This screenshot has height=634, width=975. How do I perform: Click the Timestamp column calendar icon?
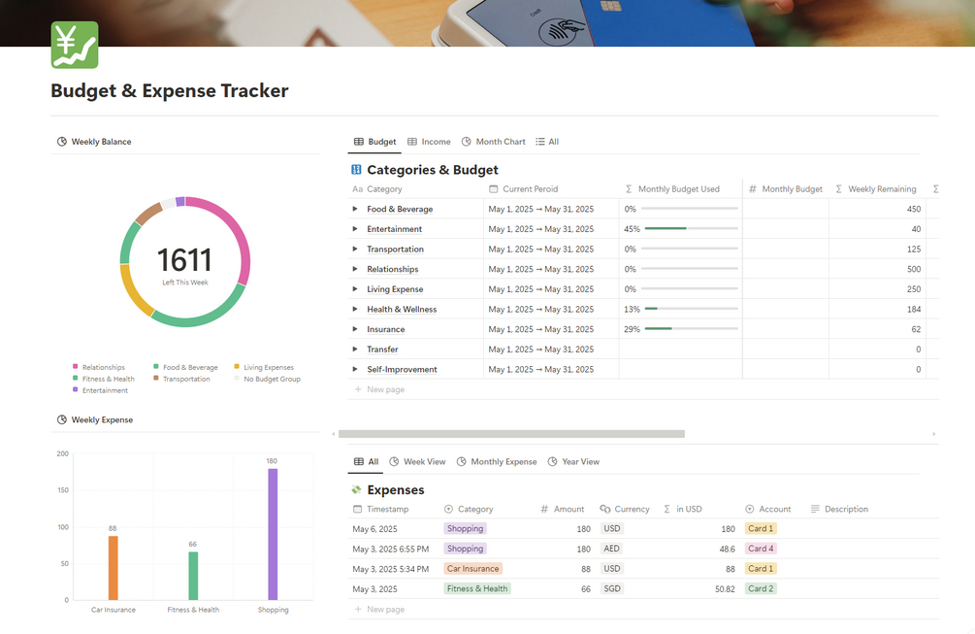click(x=358, y=509)
